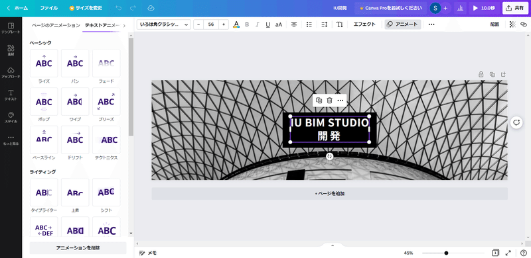Toggle uppercase aA formatting
Viewport: 531px width, 258px height.
tap(279, 24)
